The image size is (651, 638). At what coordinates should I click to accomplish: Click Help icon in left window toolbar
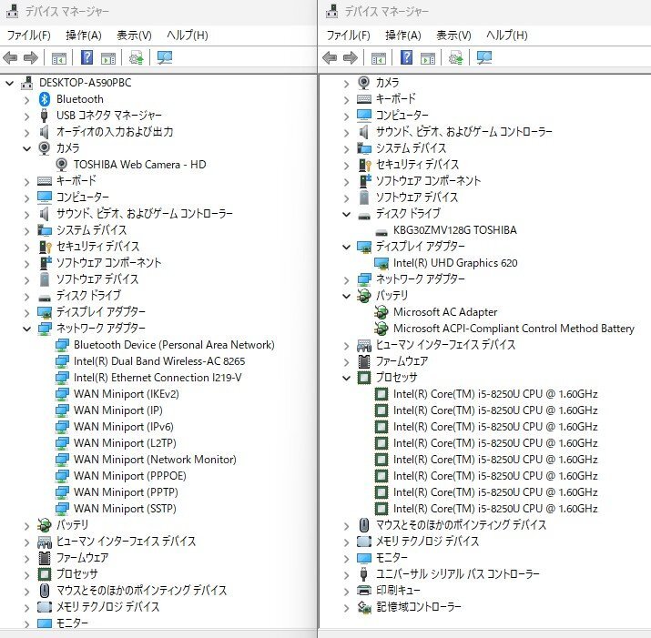pos(86,57)
